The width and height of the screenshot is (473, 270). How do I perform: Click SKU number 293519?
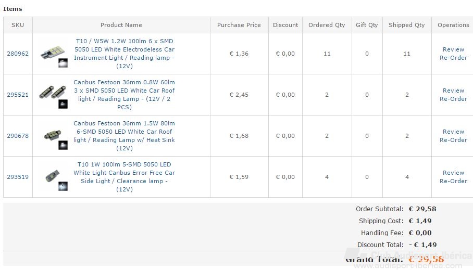pos(18,177)
